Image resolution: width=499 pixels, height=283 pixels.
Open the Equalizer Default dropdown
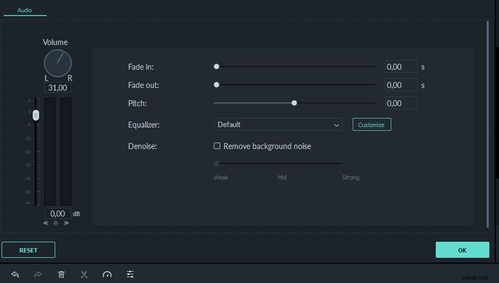tap(278, 124)
